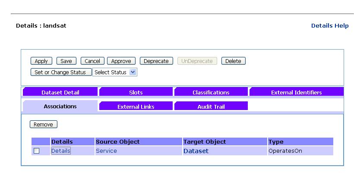354x173 pixels.
Task: Click the Deprecate button
Action: (x=156, y=61)
